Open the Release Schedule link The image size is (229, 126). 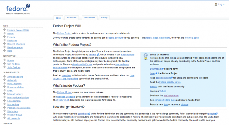point(66,97)
